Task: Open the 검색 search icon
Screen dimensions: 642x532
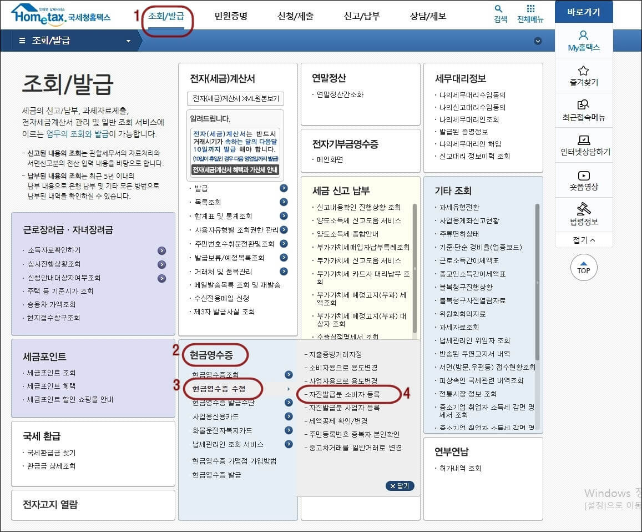Action: [498, 13]
